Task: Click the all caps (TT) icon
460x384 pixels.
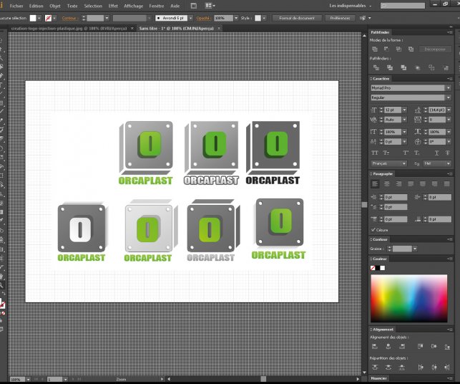Action: pos(375,153)
